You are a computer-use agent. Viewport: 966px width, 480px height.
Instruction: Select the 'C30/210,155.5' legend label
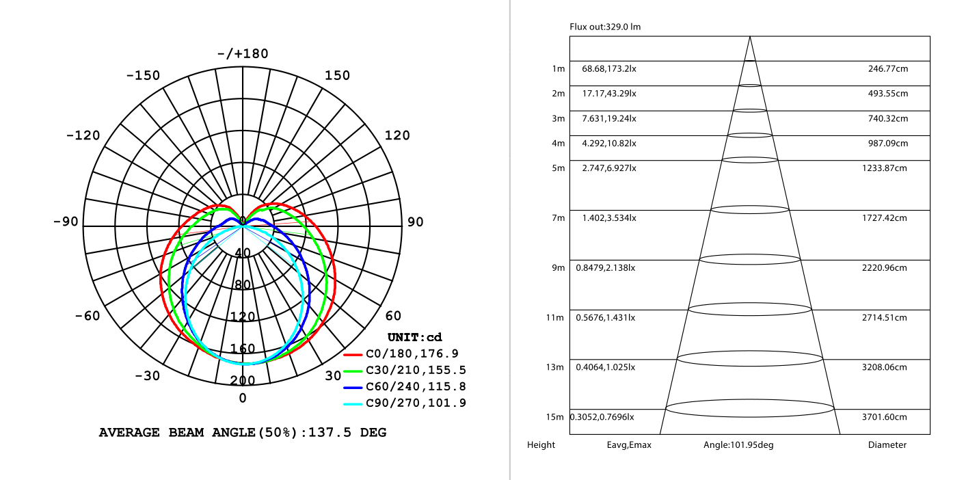point(416,370)
